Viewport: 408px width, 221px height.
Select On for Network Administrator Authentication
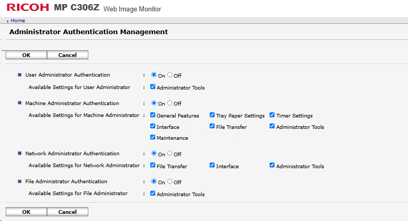(x=154, y=153)
